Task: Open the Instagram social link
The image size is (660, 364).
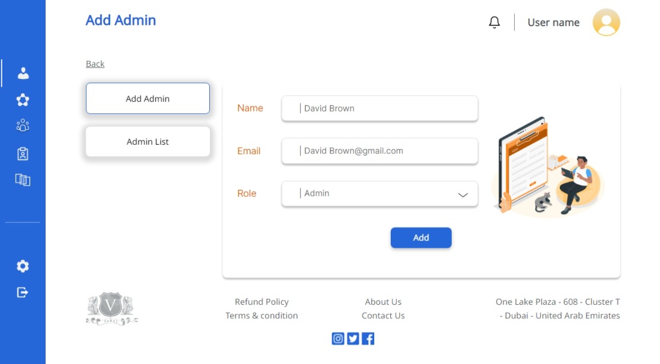Action: click(x=338, y=339)
